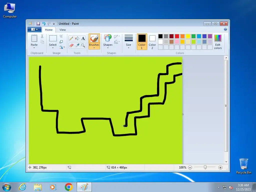Pick the lime green color swatch
256x192 pixels.
[x=193, y=42]
